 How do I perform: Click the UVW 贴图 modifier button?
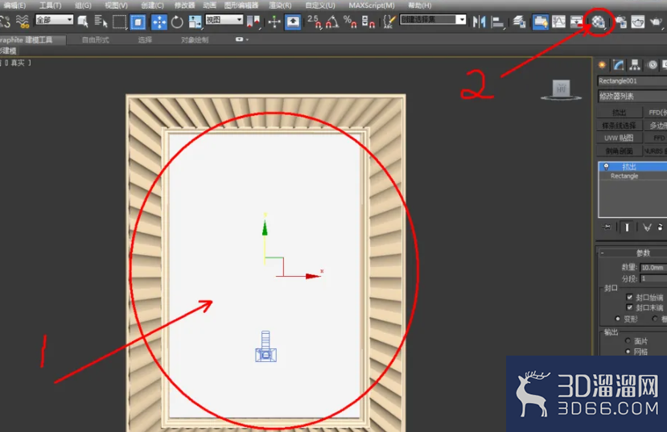pyautogui.click(x=620, y=138)
